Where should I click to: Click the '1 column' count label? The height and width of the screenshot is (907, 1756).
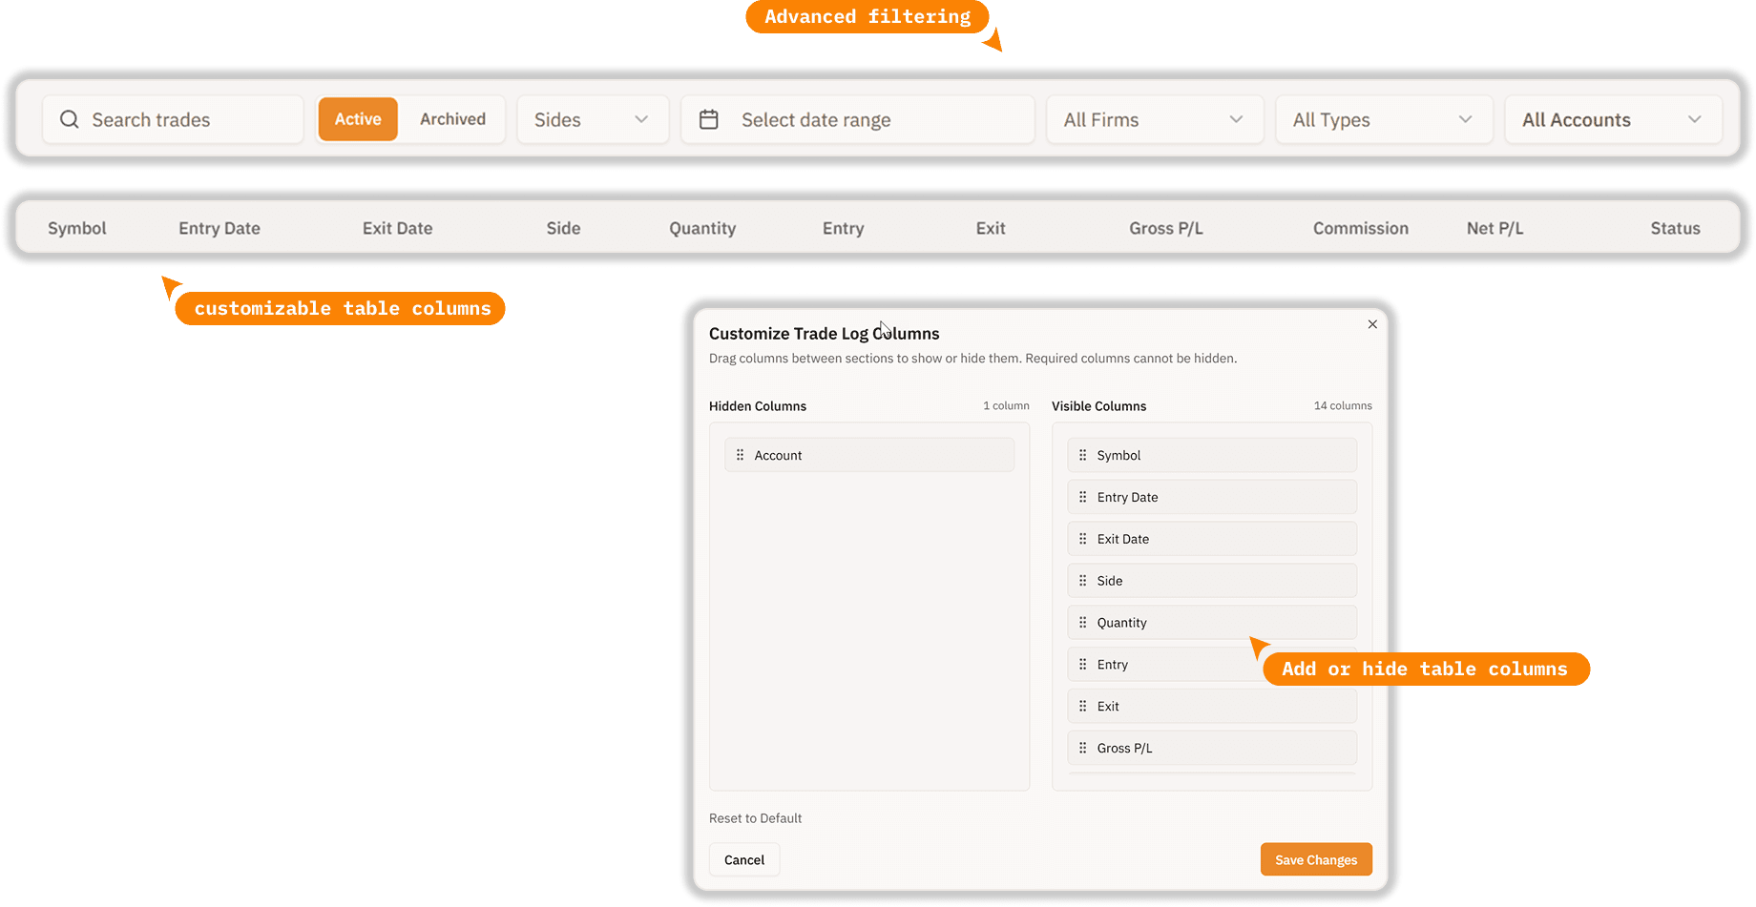point(1006,405)
